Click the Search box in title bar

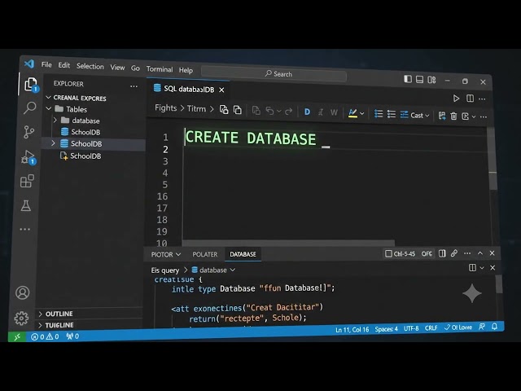(x=274, y=74)
